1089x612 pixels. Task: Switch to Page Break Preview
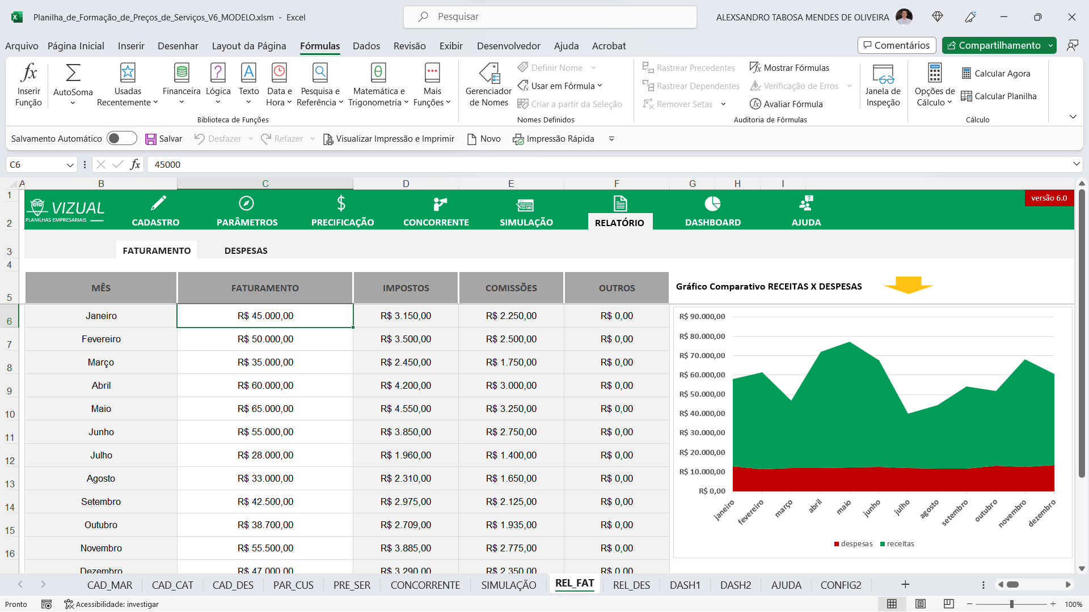pos(948,604)
